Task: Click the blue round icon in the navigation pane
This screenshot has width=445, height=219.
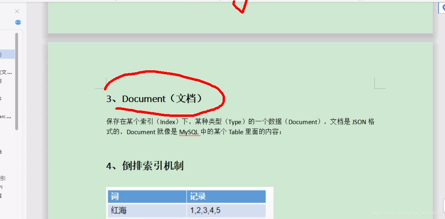Action: (x=18, y=22)
